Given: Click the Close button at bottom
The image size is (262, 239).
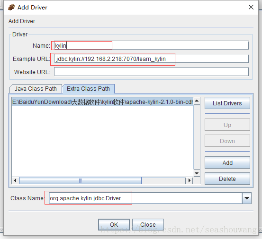Looking at the screenshot, I should (x=148, y=224).
